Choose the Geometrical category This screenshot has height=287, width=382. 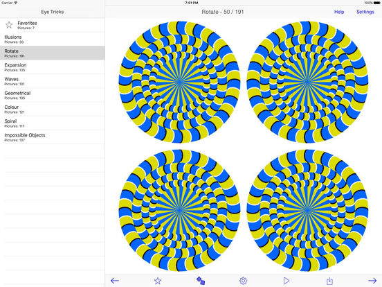click(53, 95)
